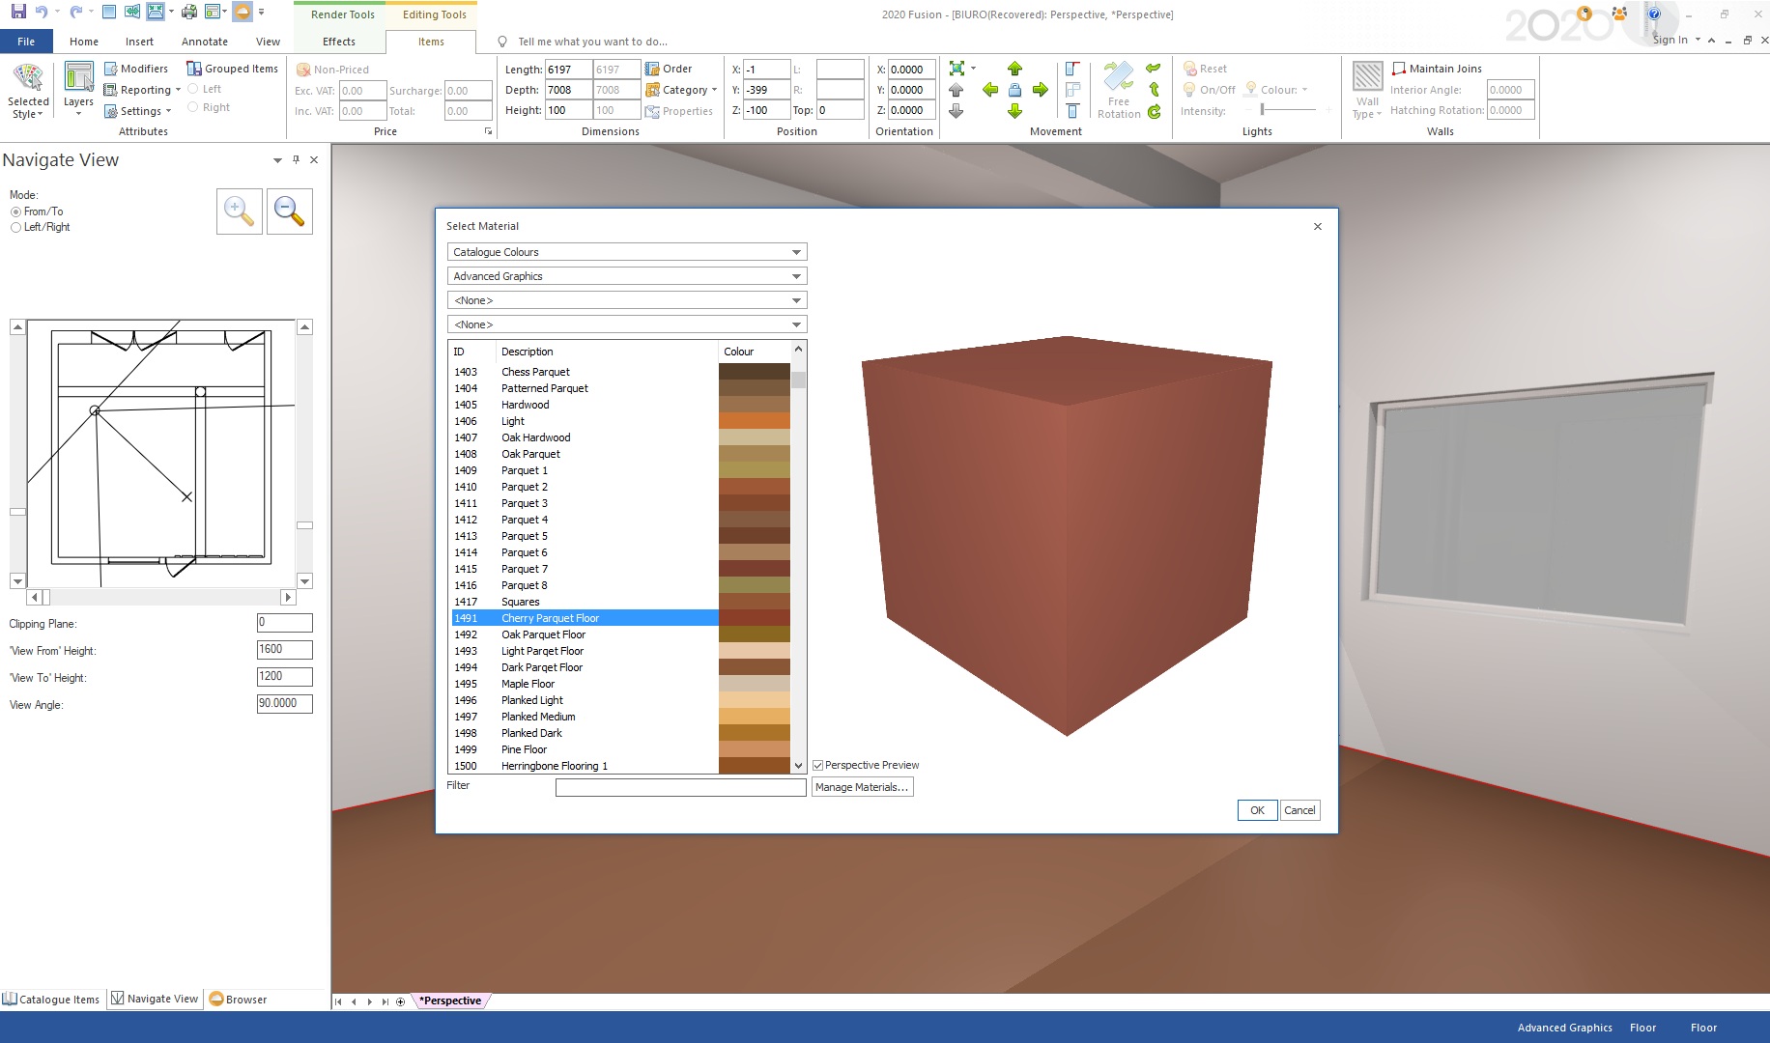Click the Manage Materials button
Viewport: 1770px width, 1043px height.
pos(862,787)
